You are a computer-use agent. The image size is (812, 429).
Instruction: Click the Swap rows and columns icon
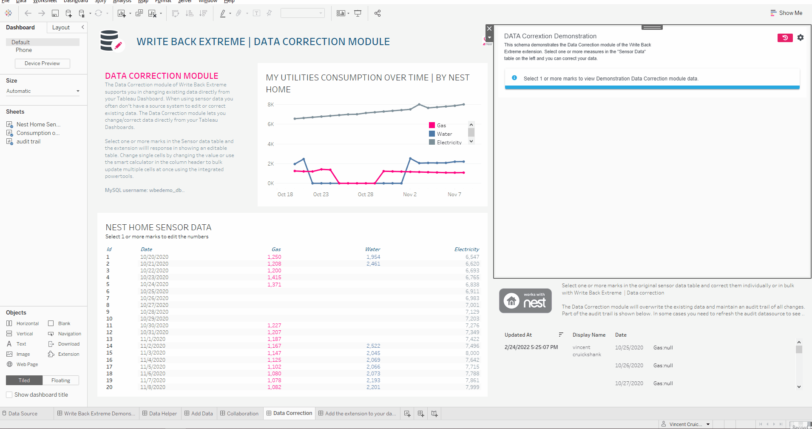[x=175, y=14]
